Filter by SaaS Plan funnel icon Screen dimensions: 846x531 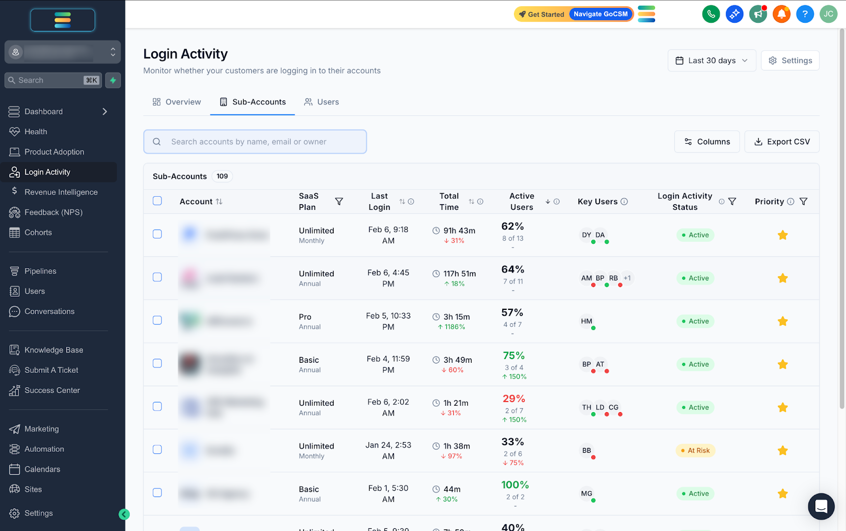point(339,202)
